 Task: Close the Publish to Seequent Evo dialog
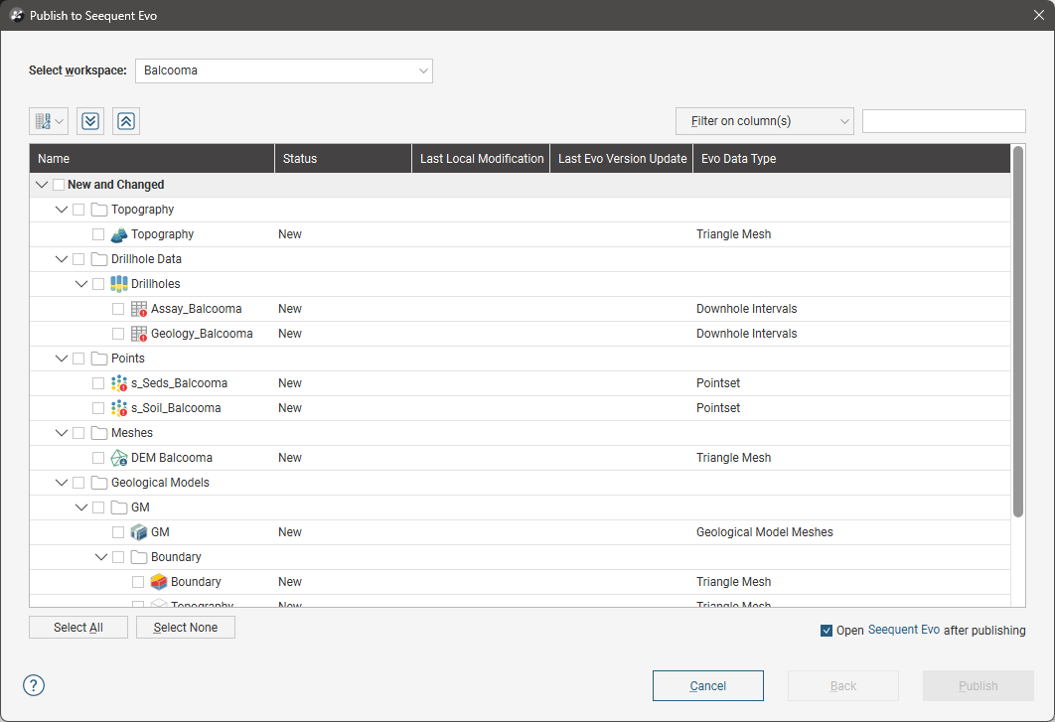click(x=1039, y=16)
